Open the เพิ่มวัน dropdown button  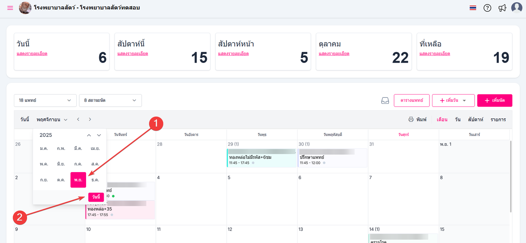[x=453, y=100]
